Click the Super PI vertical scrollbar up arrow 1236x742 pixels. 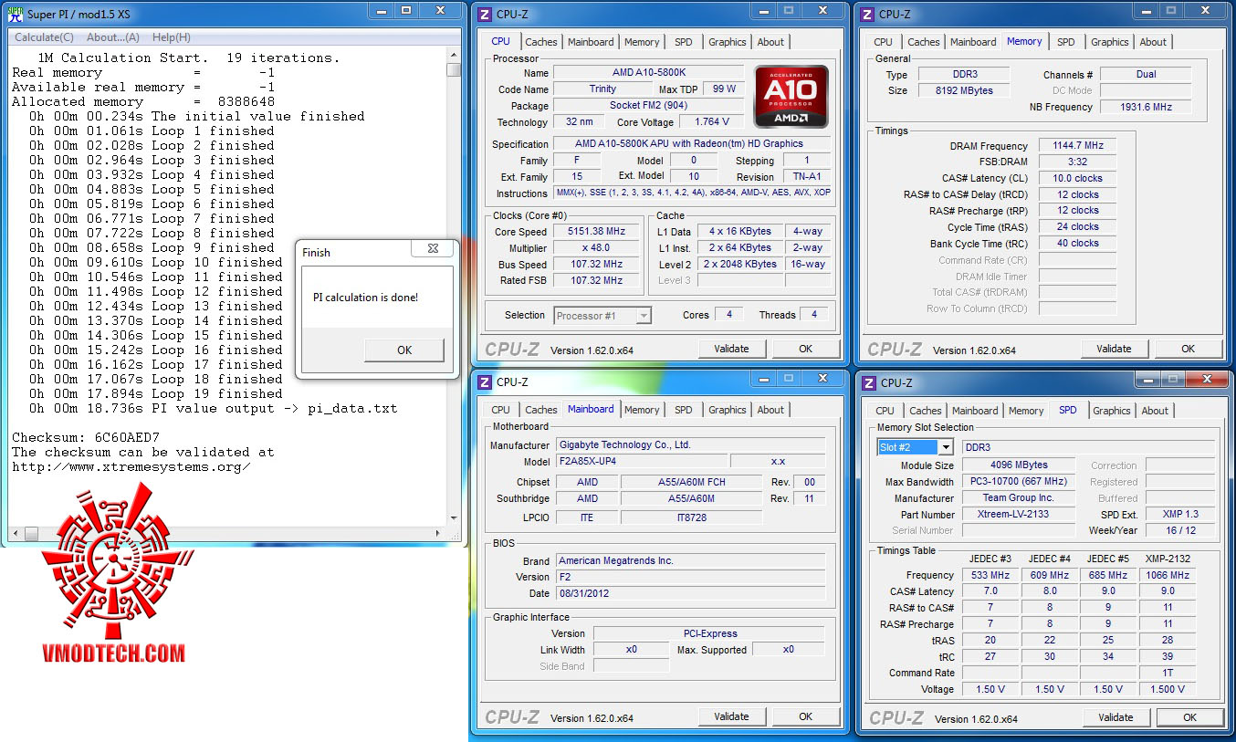tap(453, 54)
